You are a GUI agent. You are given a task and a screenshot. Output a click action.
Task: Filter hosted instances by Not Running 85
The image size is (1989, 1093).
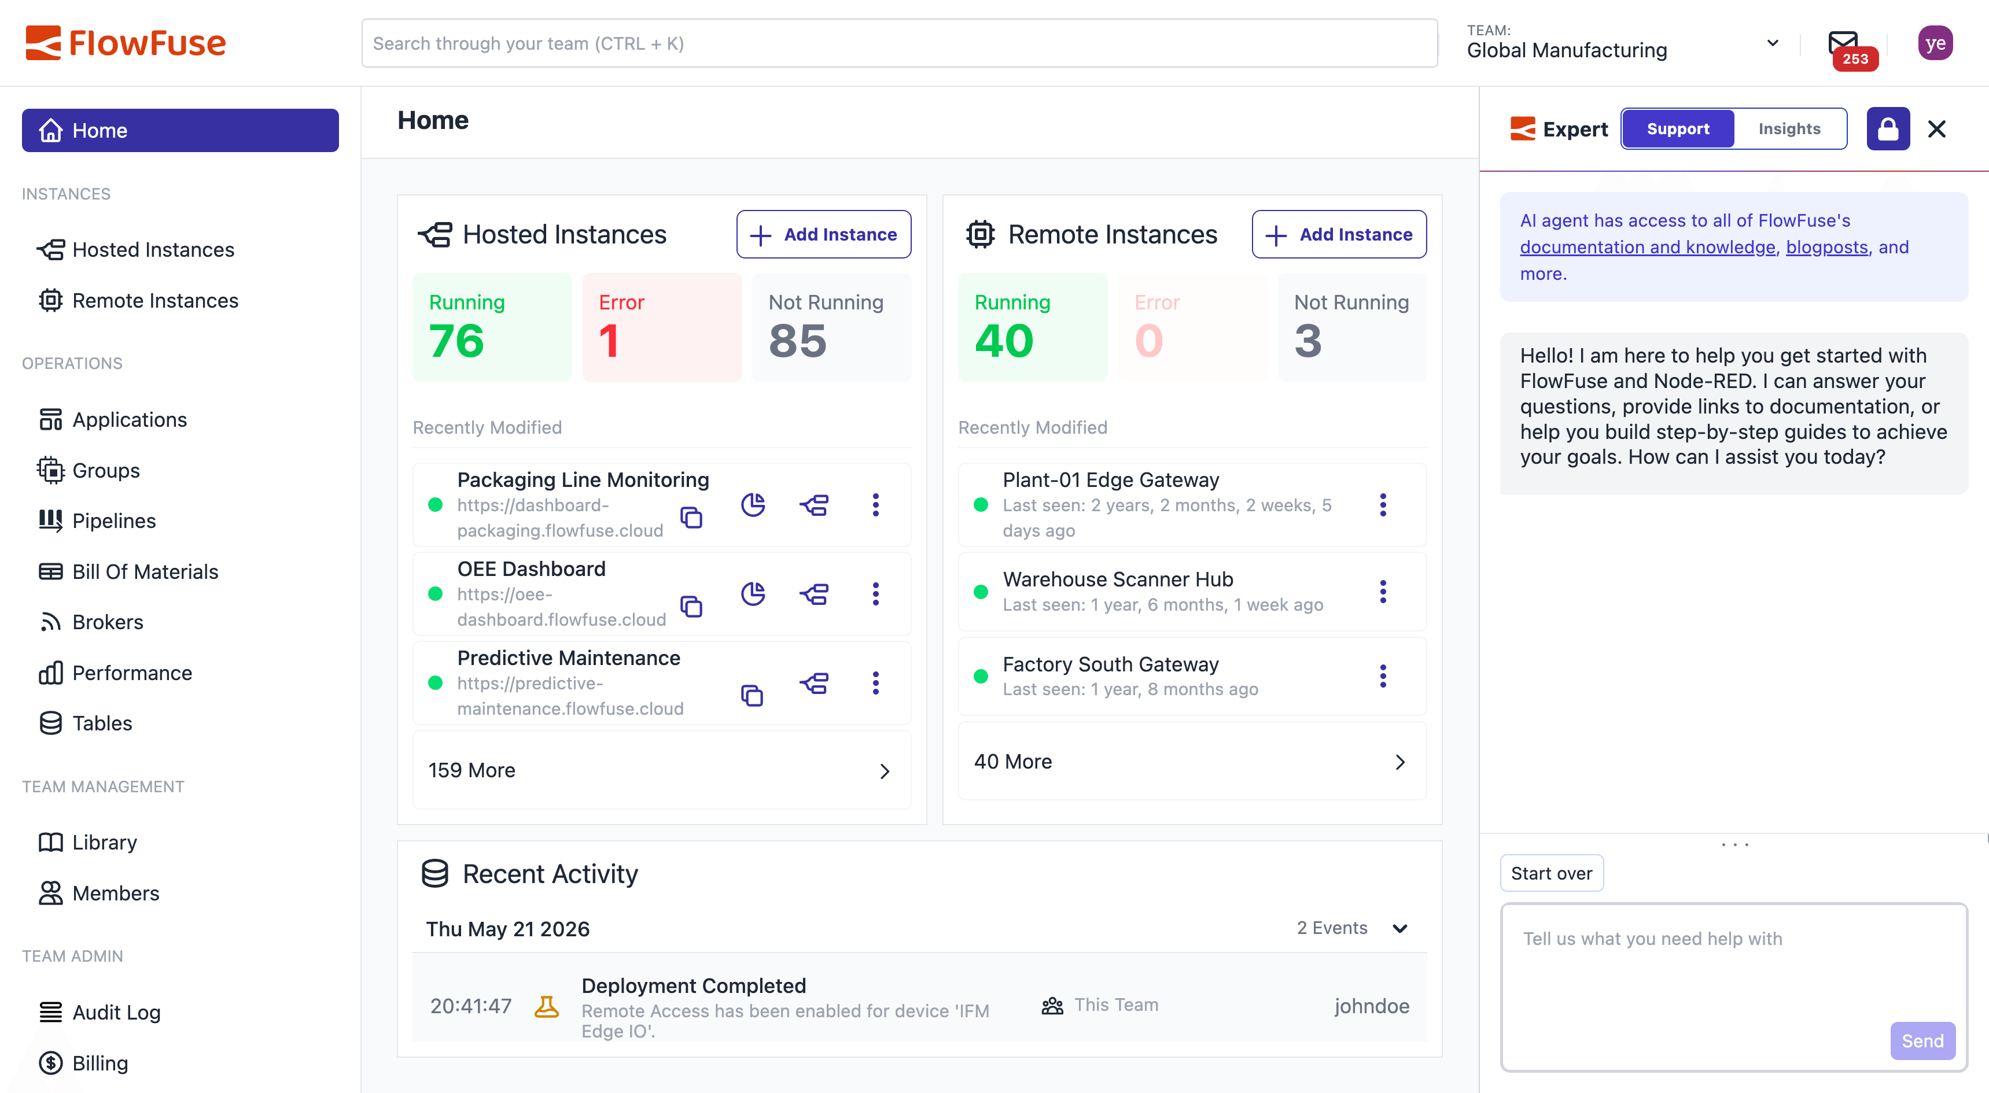[831, 327]
